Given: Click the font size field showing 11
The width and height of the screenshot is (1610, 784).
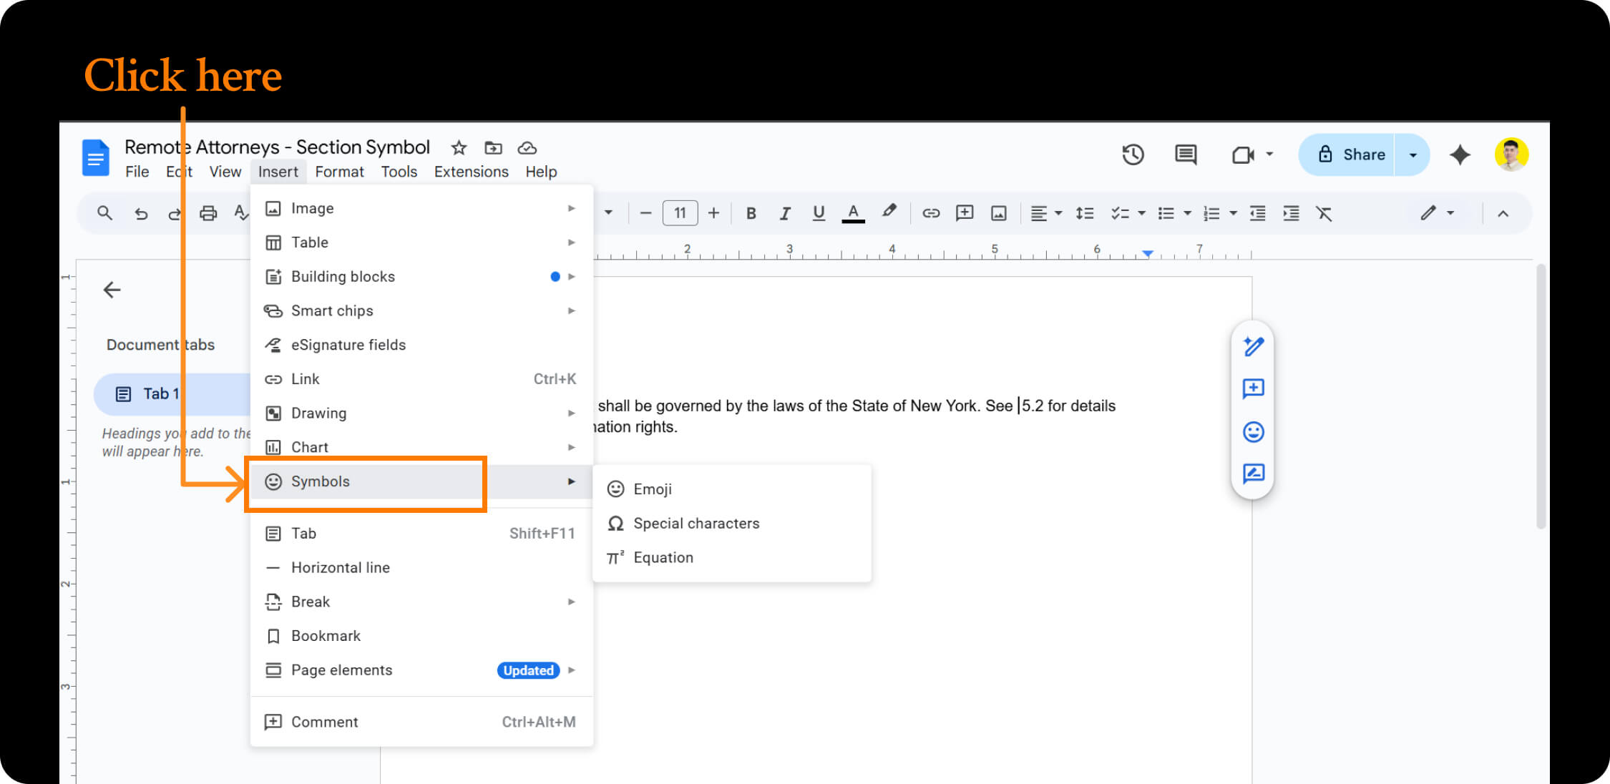Looking at the screenshot, I should pyautogui.click(x=680, y=213).
